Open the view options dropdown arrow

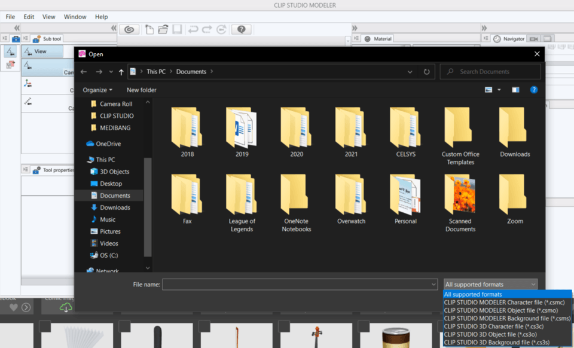coord(499,90)
